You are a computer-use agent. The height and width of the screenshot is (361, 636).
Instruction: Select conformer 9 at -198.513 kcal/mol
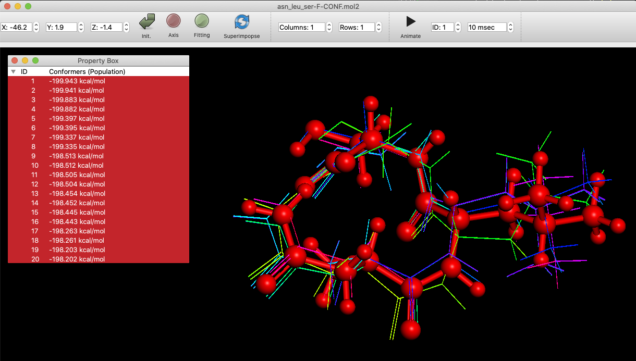(77, 156)
